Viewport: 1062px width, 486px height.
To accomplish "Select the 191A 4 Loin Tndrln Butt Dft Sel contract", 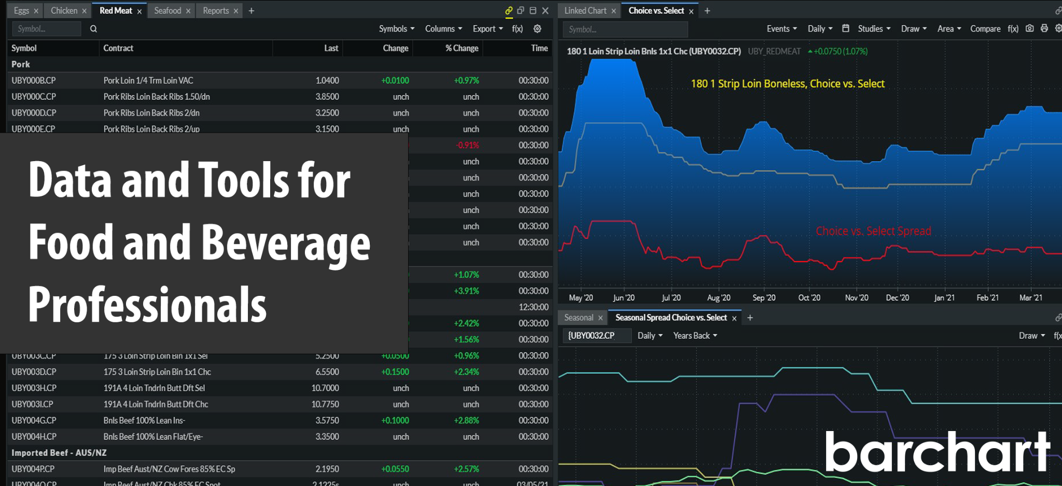I will pyautogui.click(x=154, y=388).
